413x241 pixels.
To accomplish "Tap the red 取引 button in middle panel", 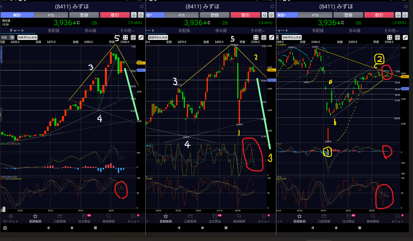I will [245, 15].
